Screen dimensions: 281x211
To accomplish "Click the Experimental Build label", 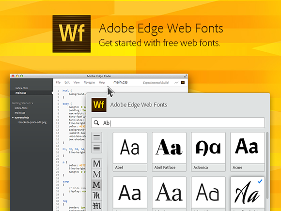I will coord(156,83).
